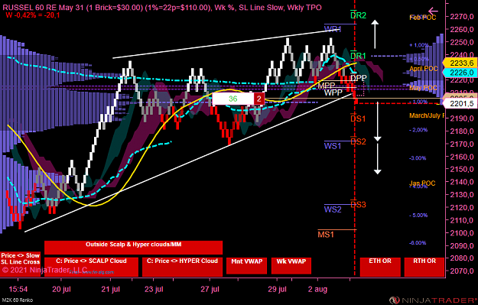Select the DS3 support label
Viewport: 478px width, 305px height.
click(x=358, y=204)
